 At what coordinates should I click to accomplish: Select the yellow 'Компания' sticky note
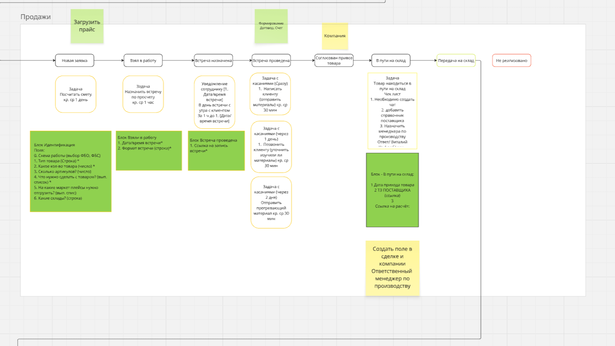click(x=335, y=36)
